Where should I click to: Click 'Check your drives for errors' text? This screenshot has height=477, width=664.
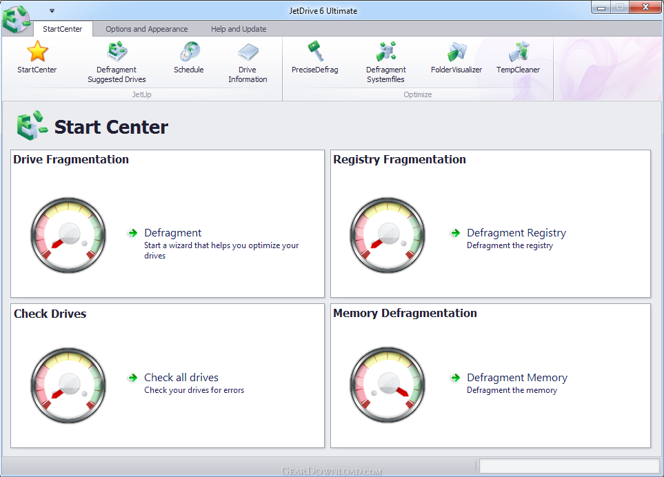click(x=194, y=390)
